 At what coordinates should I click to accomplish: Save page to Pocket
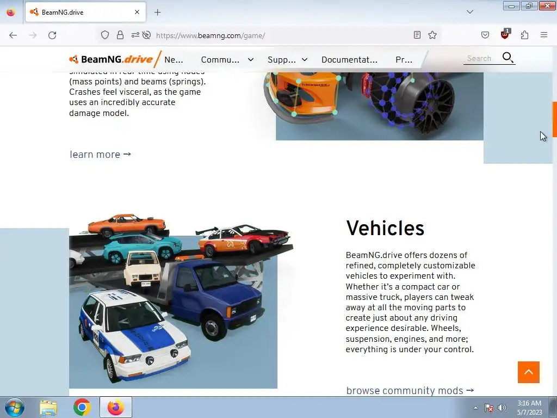tap(485, 35)
